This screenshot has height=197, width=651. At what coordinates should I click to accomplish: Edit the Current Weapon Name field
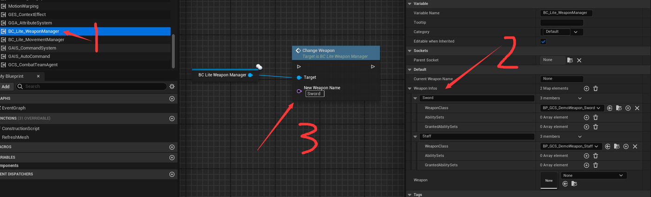[562, 79]
